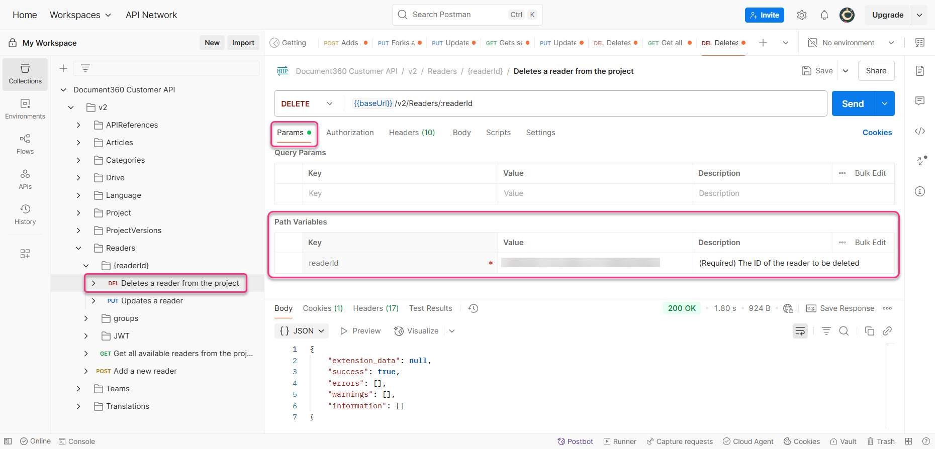Open the Visualize options dropdown arrow

pos(452,331)
